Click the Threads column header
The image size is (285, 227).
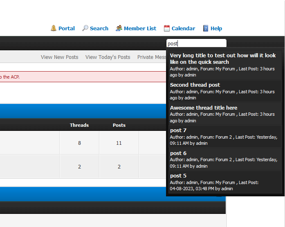79,125
